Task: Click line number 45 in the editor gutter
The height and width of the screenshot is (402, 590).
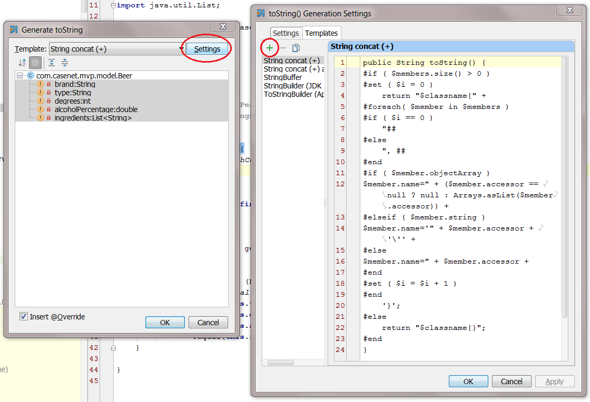Action: click(94, 380)
